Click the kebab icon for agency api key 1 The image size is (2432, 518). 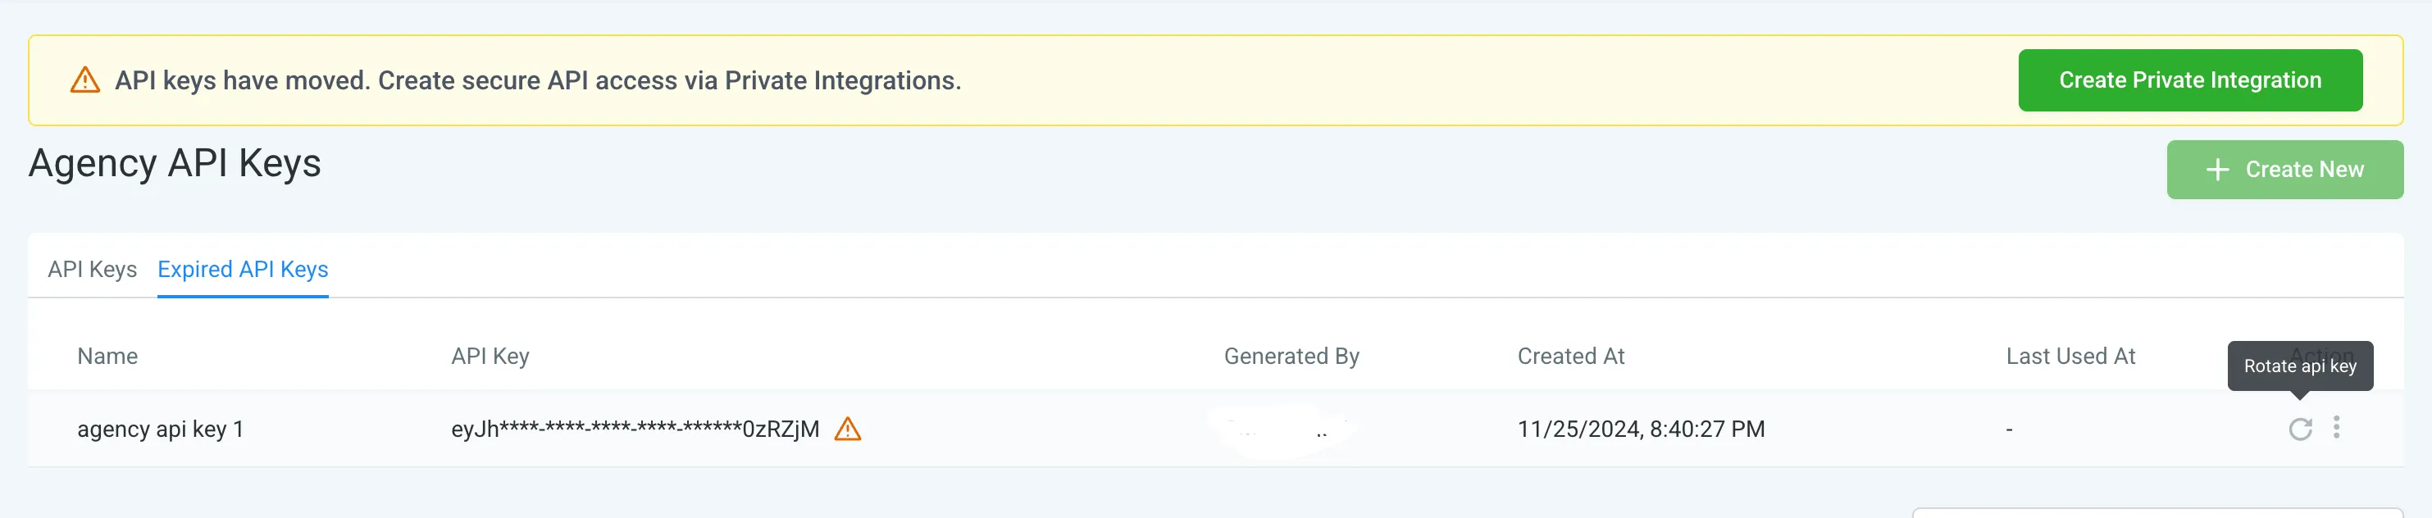click(x=2339, y=429)
